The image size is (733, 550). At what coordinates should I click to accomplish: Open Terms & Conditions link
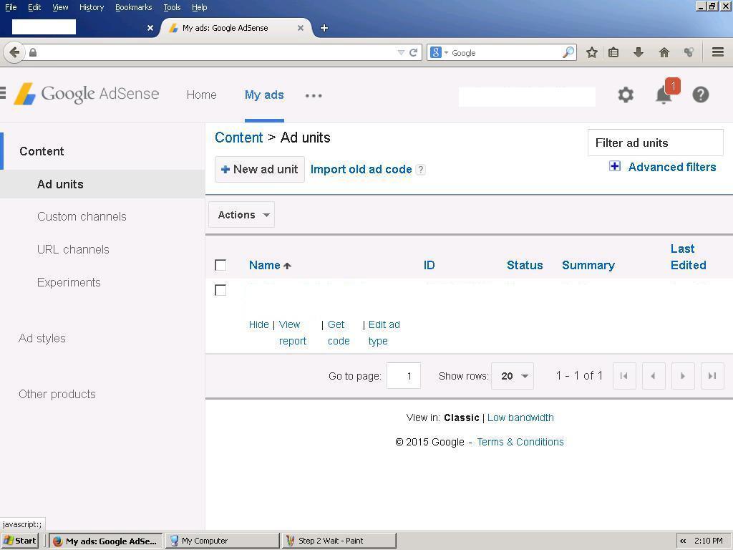pyautogui.click(x=520, y=442)
